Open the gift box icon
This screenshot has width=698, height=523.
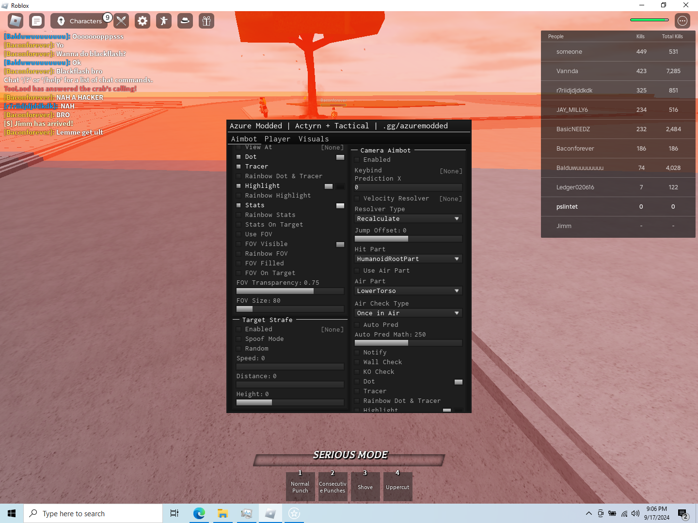[206, 21]
